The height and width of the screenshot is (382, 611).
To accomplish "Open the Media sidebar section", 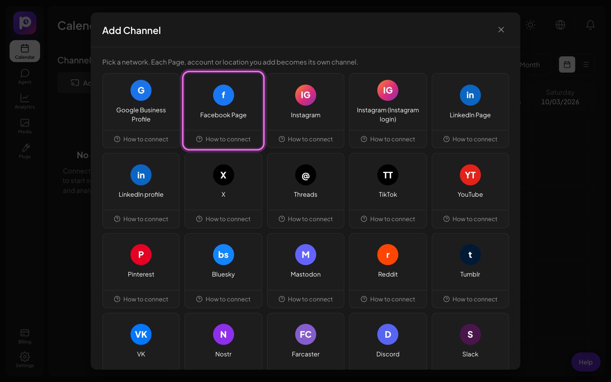I will [x=25, y=126].
